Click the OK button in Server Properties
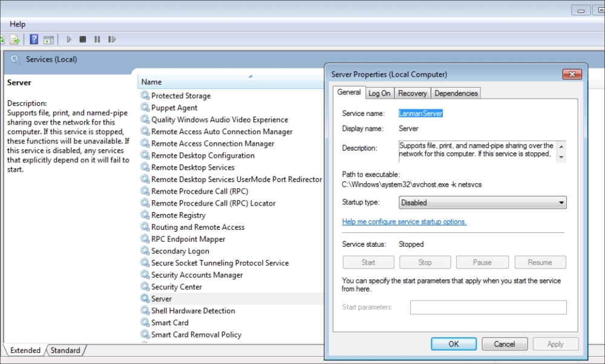The width and height of the screenshot is (605, 364). (x=454, y=344)
